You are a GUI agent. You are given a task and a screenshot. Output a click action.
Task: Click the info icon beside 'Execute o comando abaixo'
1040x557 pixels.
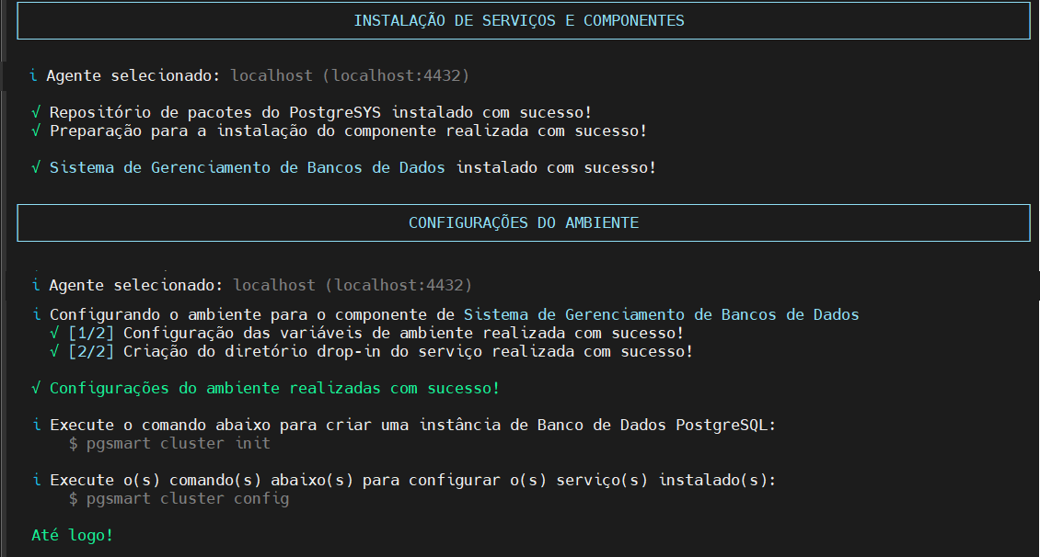point(36,425)
